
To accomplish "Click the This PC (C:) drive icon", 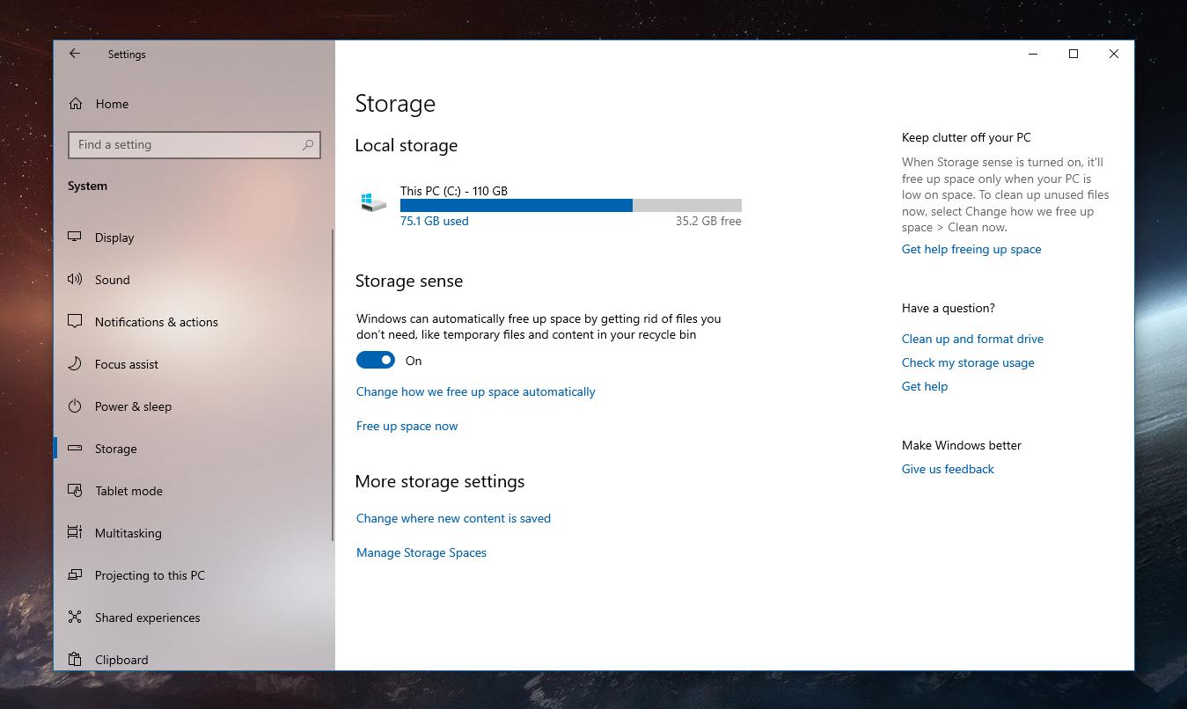I will (373, 202).
